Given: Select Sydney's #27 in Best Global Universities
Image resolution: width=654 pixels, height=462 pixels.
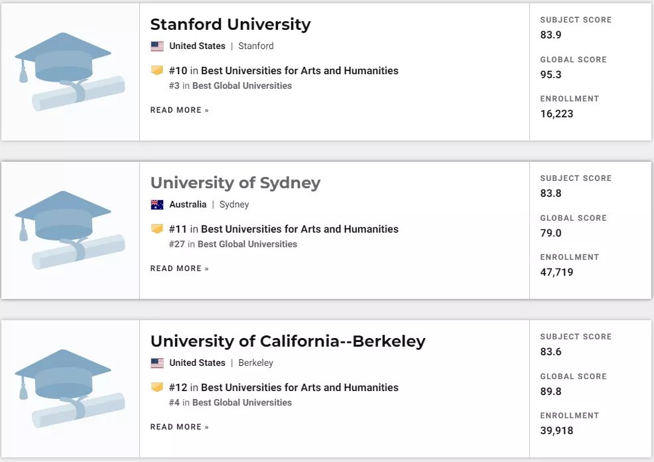Looking at the screenshot, I should (x=233, y=245).
